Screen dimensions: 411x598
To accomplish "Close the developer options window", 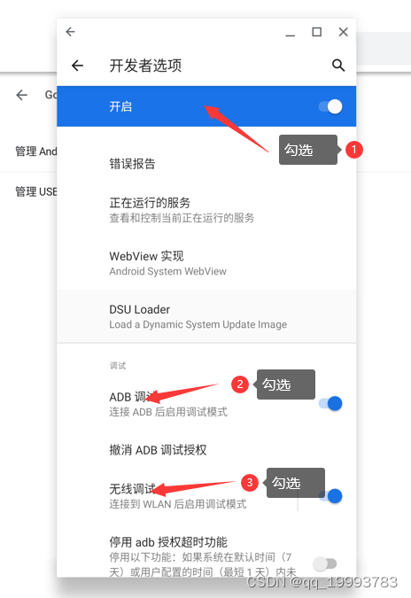I will 343,32.
